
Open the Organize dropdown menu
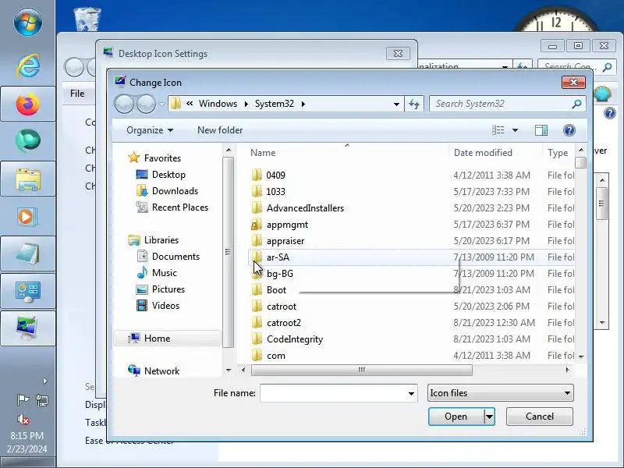click(x=150, y=130)
